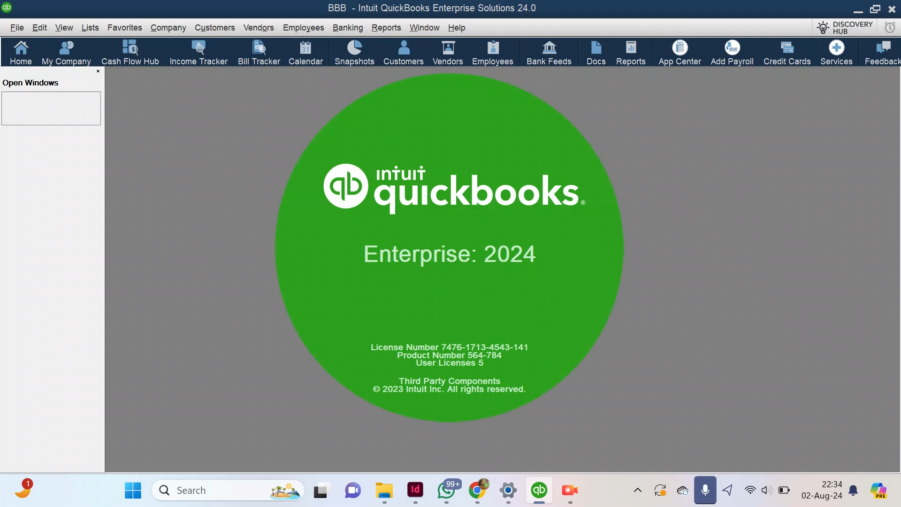
Task: Close the Open Windows panel
Action: (x=98, y=71)
